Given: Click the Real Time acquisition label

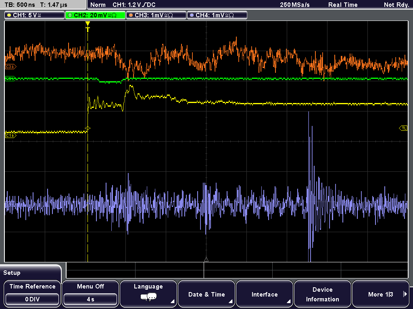Looking at the screenshot, I should click(343, 5).
